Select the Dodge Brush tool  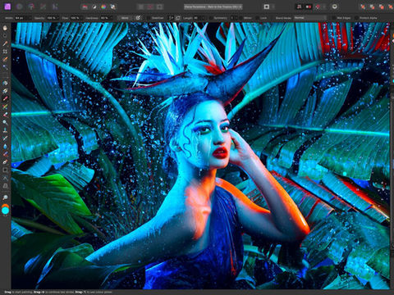point(5,122)
